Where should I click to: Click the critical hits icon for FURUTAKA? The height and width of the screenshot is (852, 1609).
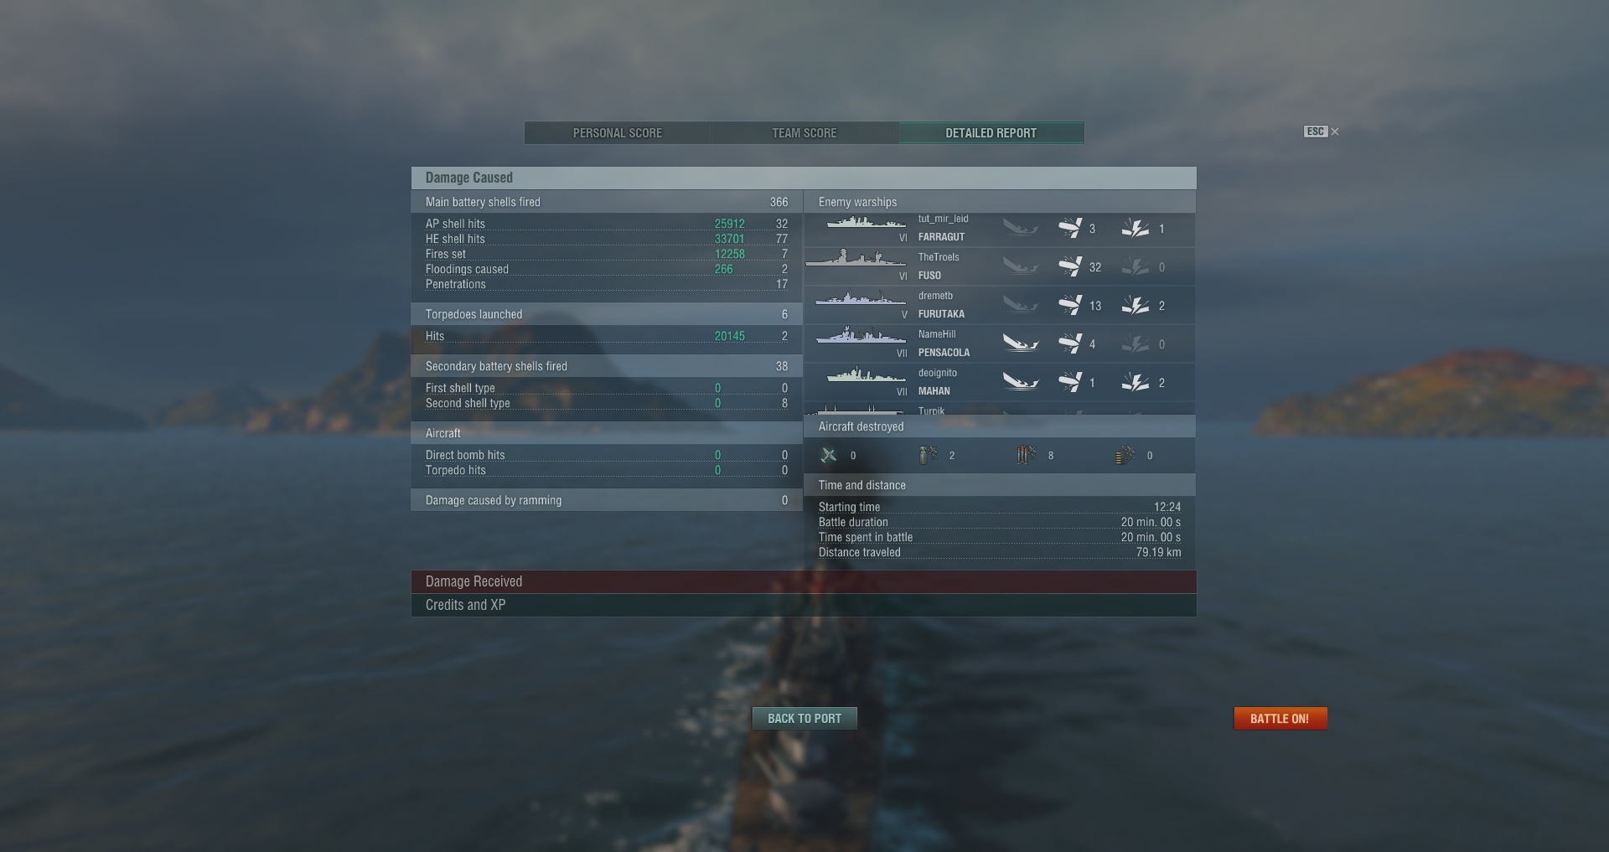1136,306
